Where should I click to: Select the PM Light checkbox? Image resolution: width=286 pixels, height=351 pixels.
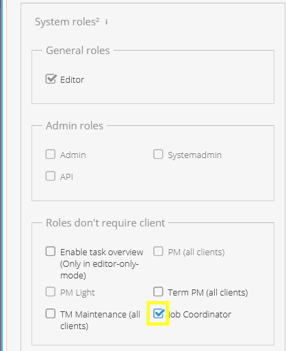(51, 291)
